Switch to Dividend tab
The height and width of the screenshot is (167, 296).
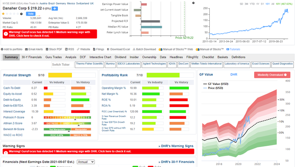point(121,57)
